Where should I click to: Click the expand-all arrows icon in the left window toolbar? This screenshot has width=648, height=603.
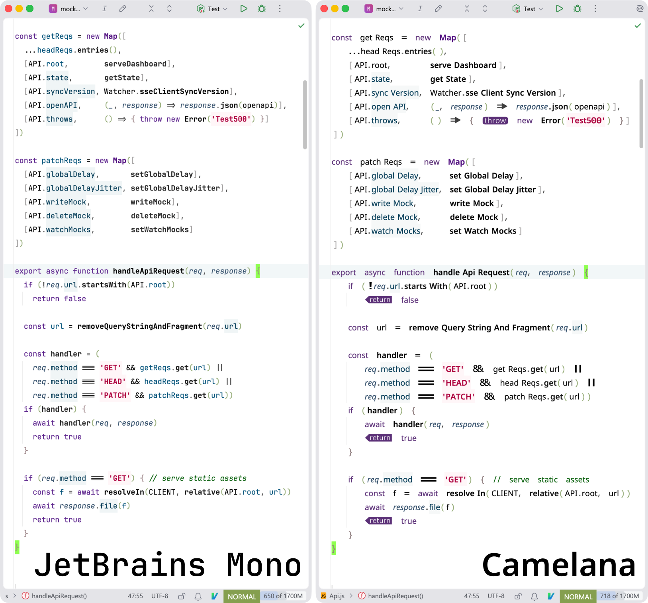coord(169,9)
